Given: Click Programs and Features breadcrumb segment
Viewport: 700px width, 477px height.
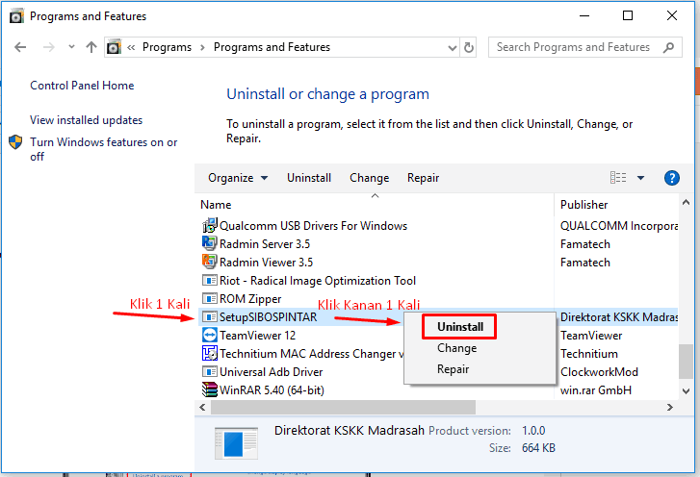Looking at the screenshot, I should pyautogui.click(x=272, y=47).
